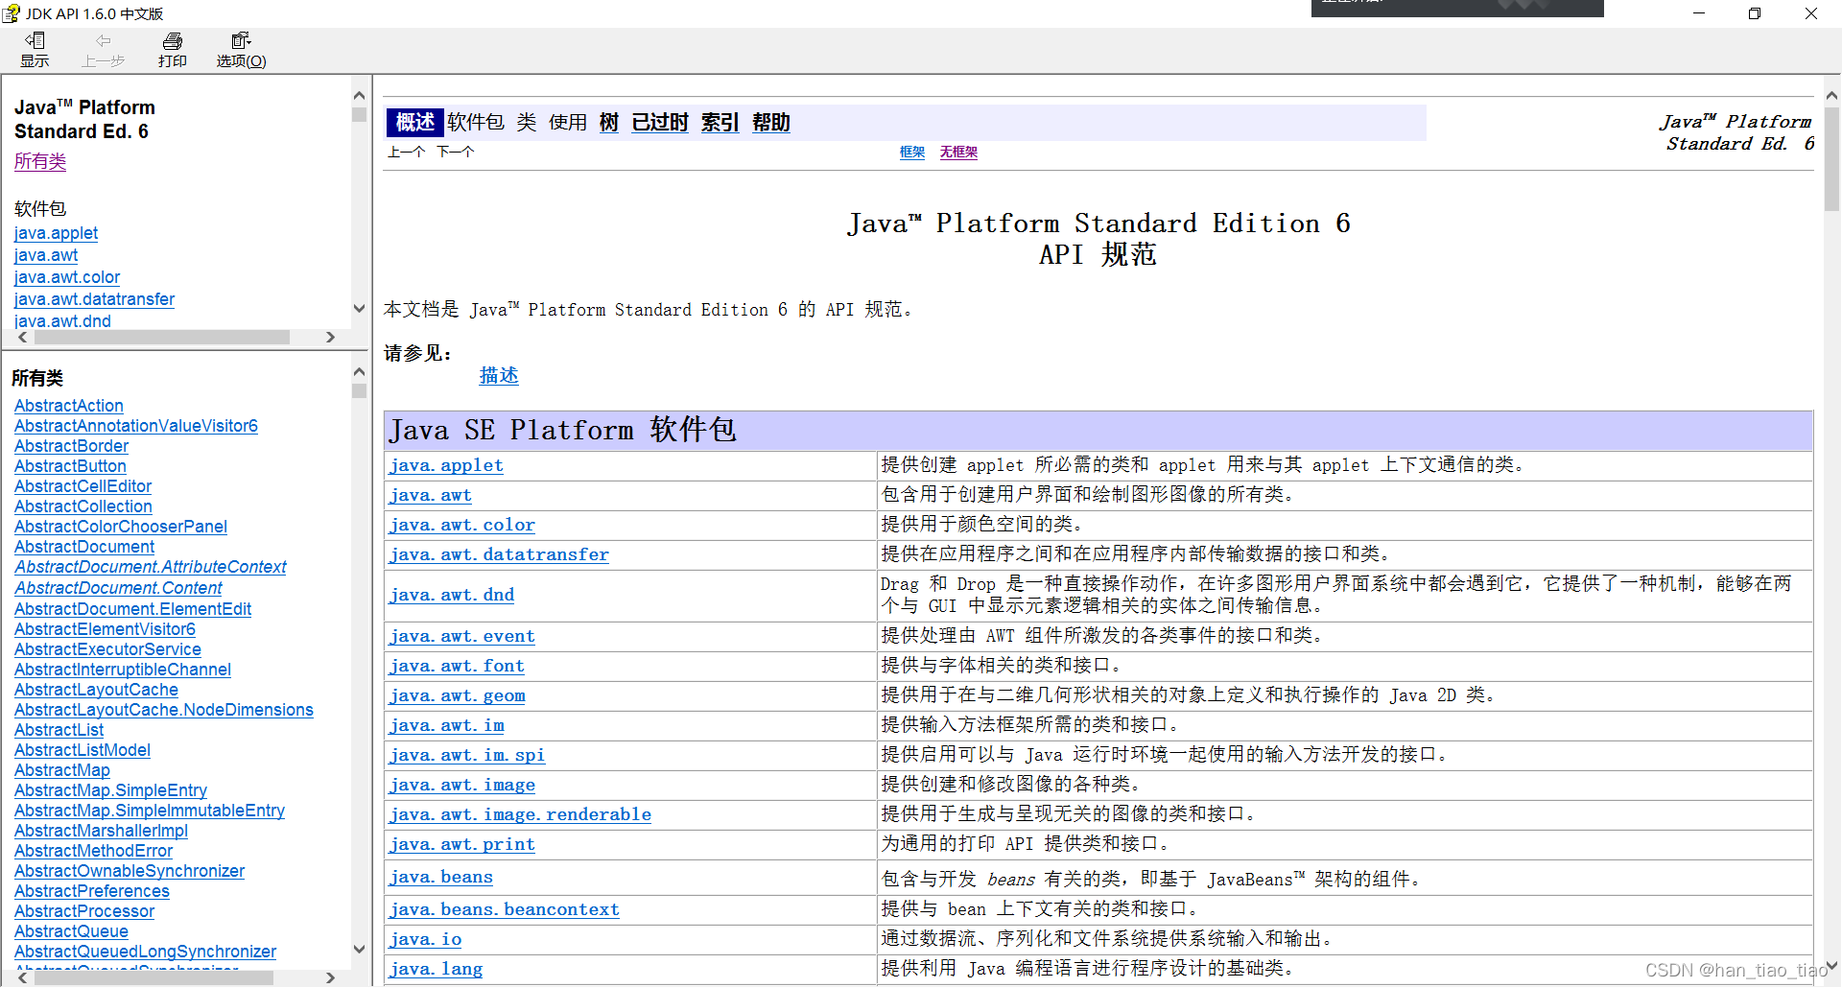This screenshot has height=988, width=1842.
Task: Open the AbstractAction class link
Action: [69, 406]
